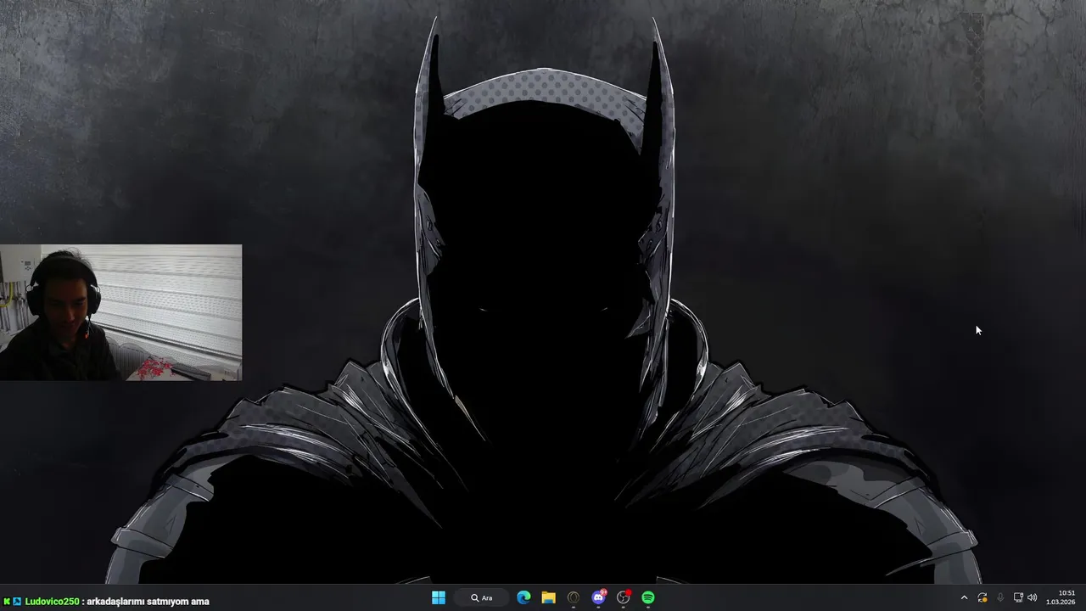Viewport: 1086px width, 611px height.
Task: Open network status tray icon
Action: pyautogui.click(x=1018, y=597)
